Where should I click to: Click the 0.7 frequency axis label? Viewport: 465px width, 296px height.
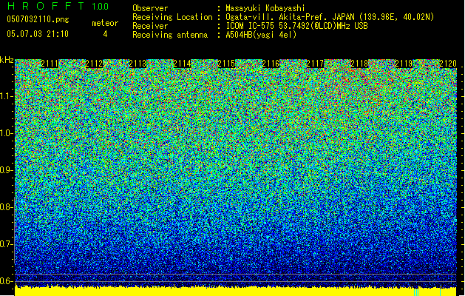pyautogui.click(x=7, y=244)
